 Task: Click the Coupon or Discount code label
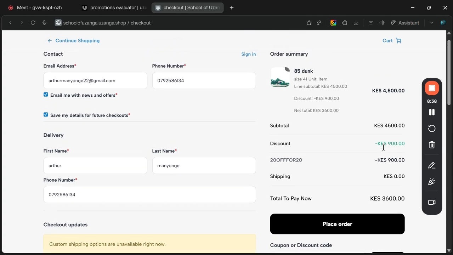(301, 245)
